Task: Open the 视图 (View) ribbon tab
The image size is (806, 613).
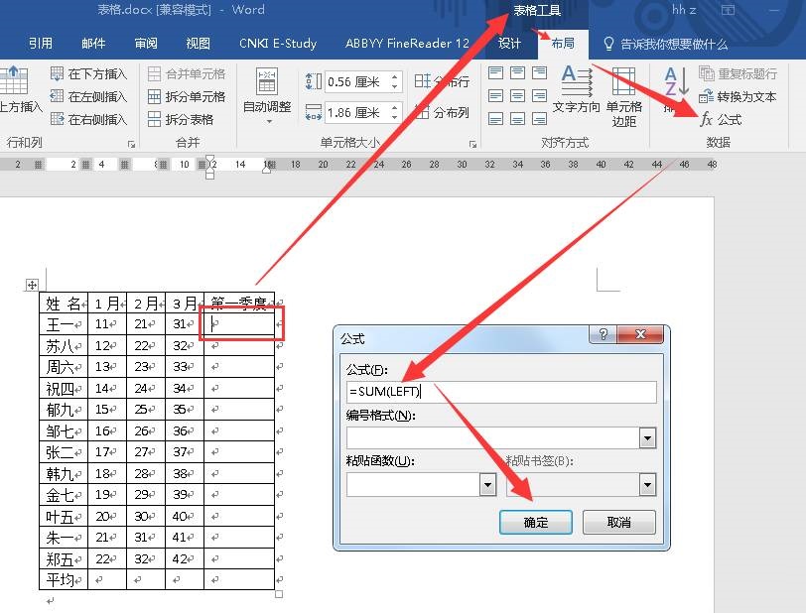Action: (199, 44)
